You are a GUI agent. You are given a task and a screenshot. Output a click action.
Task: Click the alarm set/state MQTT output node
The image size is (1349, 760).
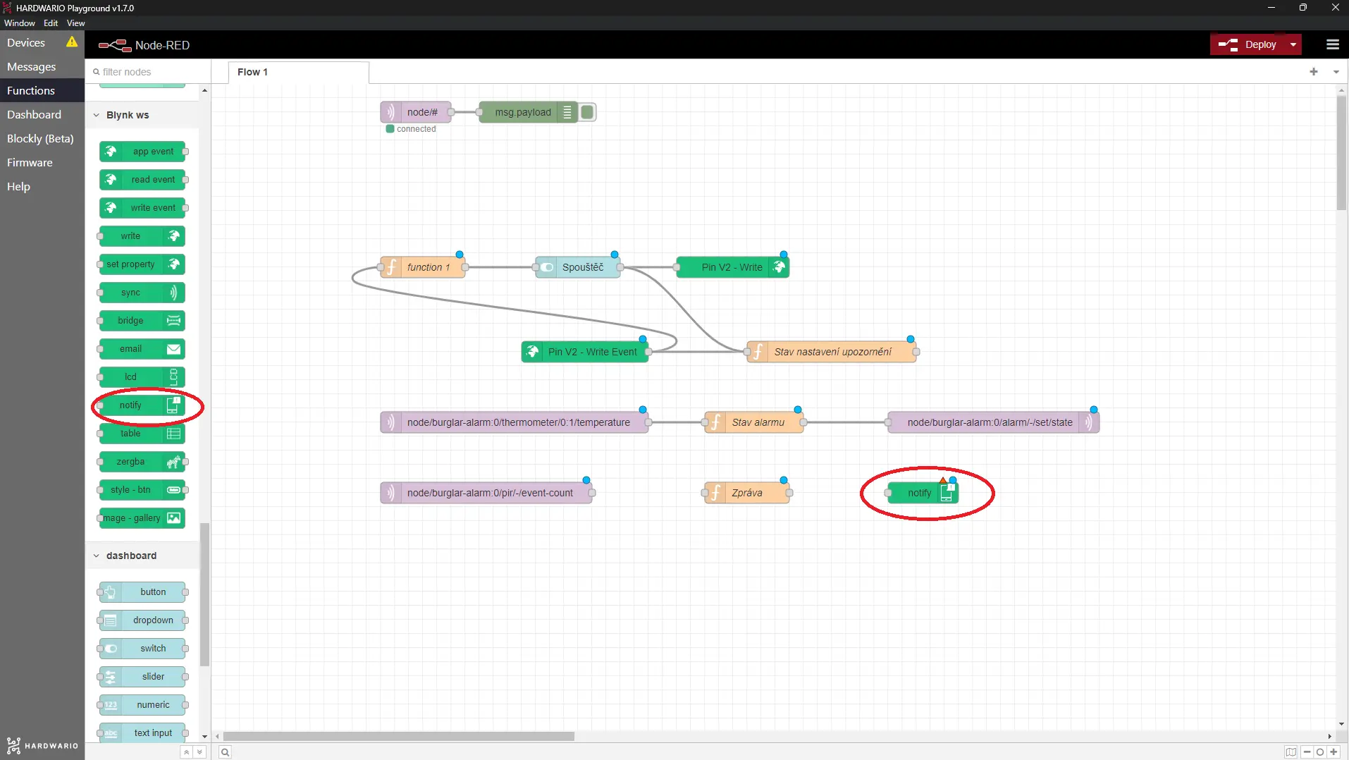point(994,422)
